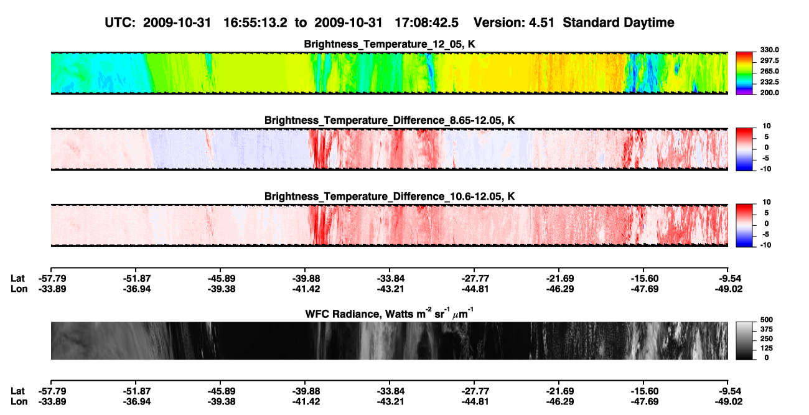Click the 'Brightness_Temperature_12_05, K' title
Screen dimensions: 809x415
(389, 44)
